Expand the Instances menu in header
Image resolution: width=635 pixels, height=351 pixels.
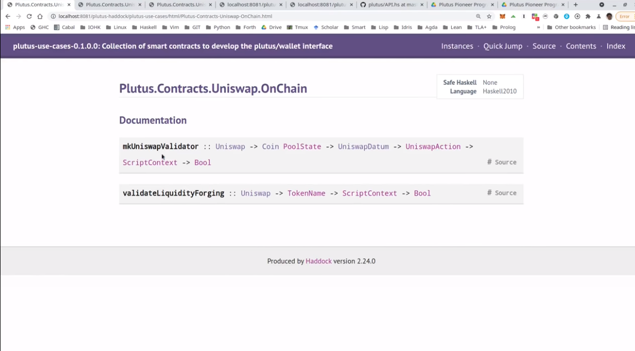coord(457,46)
